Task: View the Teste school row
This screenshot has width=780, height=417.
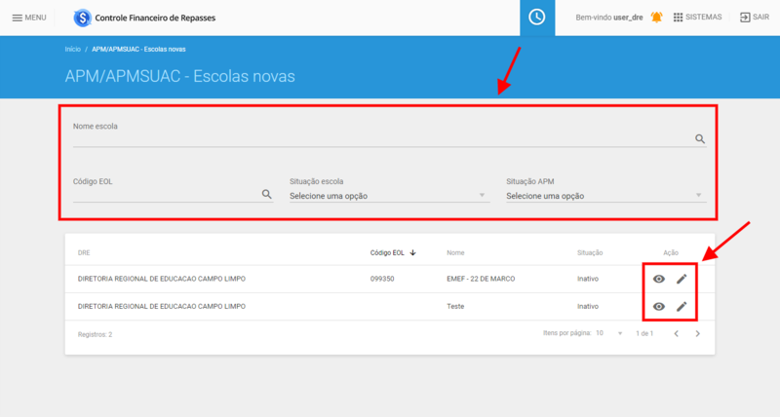Action: point(659,307)
